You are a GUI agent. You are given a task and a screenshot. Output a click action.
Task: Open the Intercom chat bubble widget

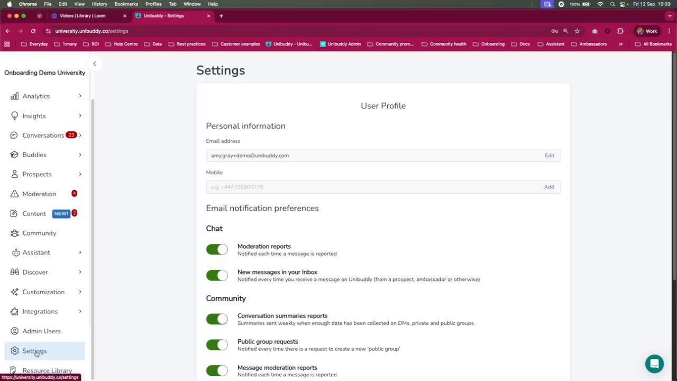654,364
